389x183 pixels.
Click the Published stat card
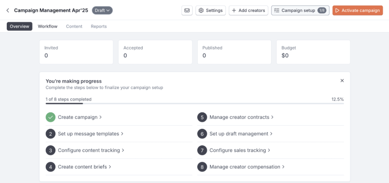(x=234, y=52)
